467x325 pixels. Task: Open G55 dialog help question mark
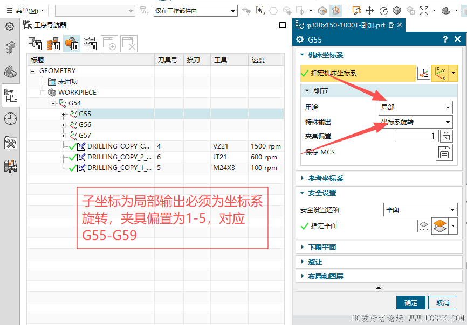[445, 39]
